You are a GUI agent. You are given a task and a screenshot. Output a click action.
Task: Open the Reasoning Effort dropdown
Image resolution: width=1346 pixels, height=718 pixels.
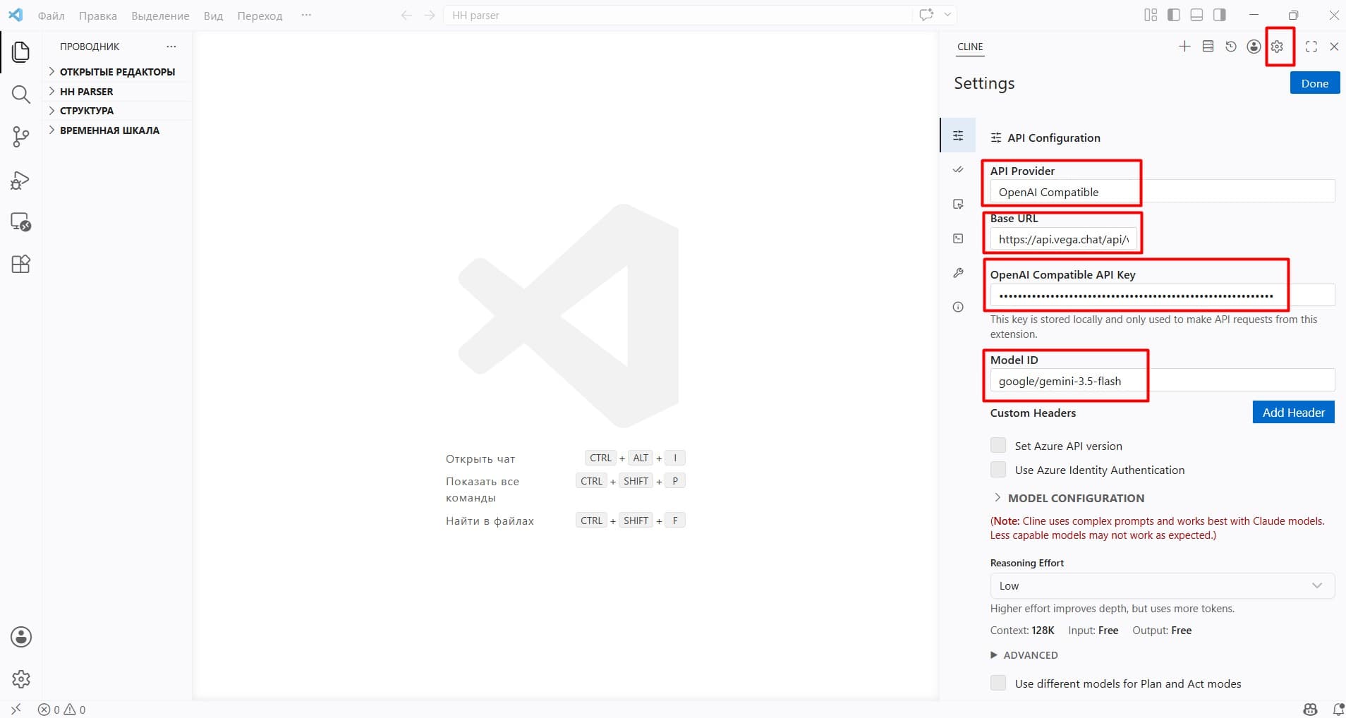pos(1162,585)
